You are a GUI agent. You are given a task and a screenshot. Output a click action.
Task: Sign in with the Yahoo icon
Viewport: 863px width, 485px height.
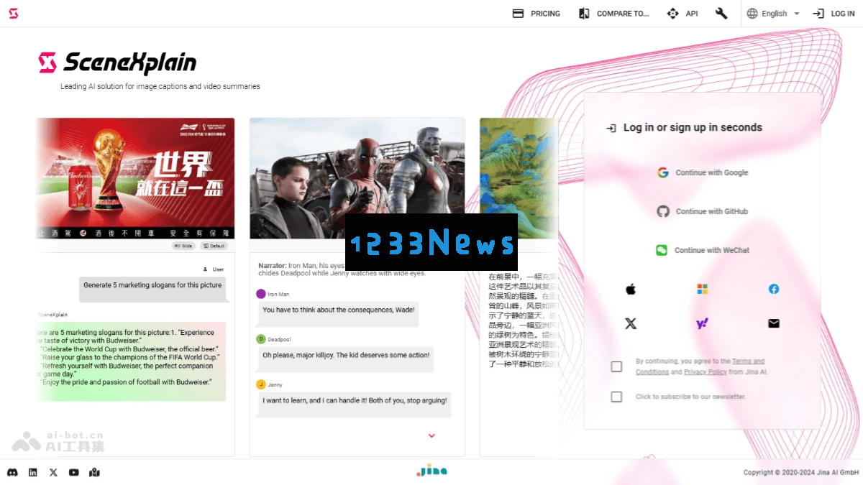pos(703,323)
